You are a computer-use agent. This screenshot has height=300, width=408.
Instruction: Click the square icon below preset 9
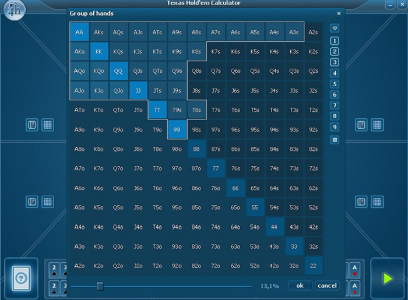click(x=335, y=140)
